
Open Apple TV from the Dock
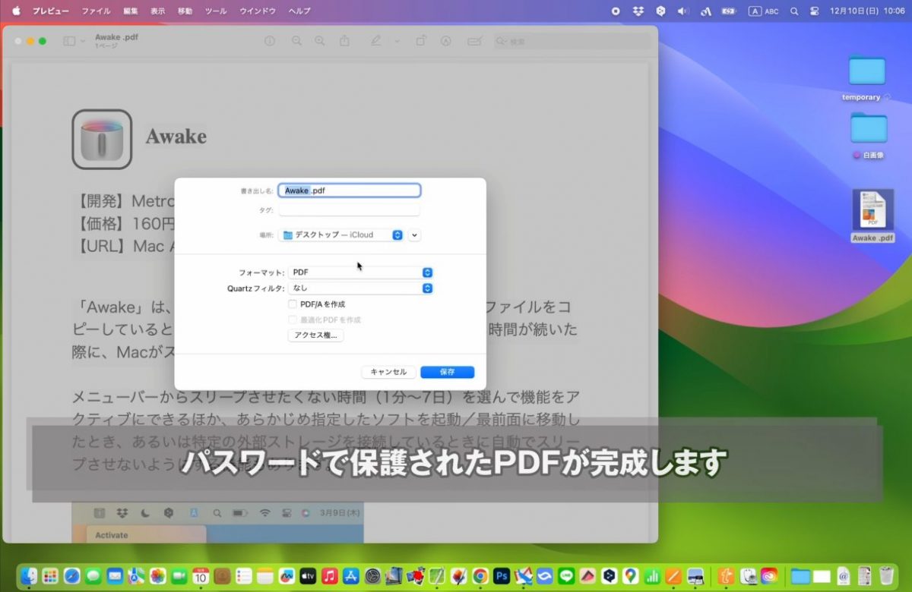308,575
